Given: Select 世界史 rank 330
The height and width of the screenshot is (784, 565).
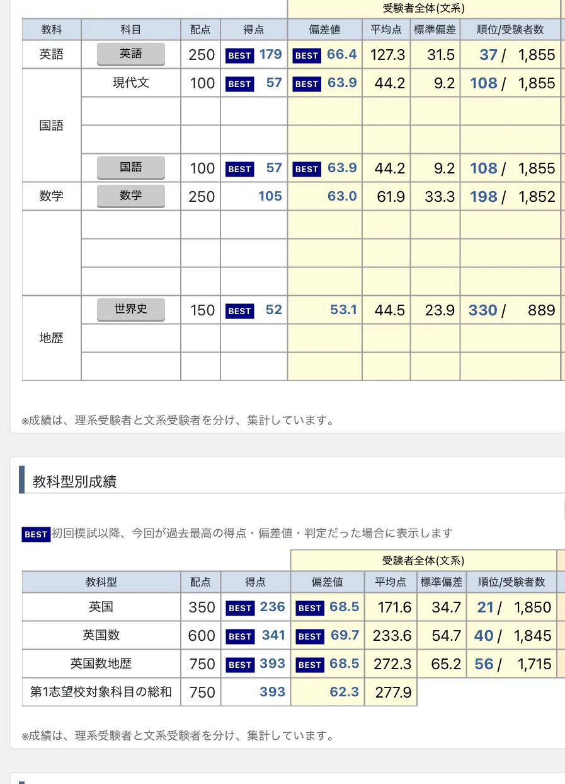Looking at the screenshot, I should 483,310.
